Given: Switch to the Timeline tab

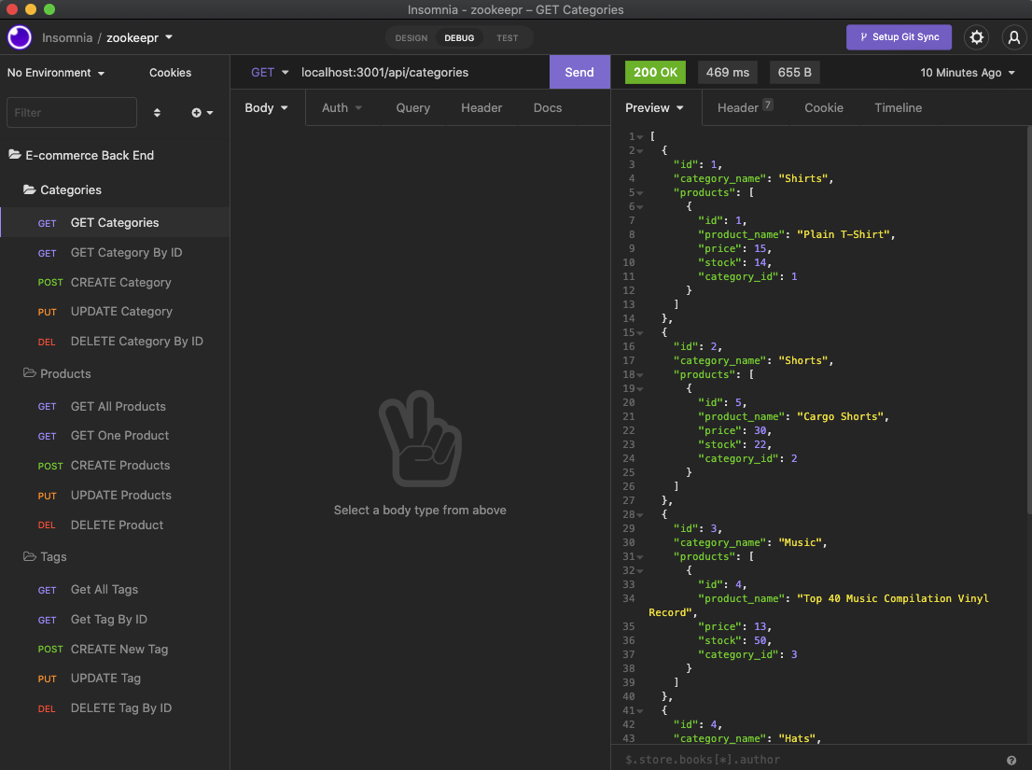Looking at the screenshot, I should pyautogui.click(x=898, y=107).
